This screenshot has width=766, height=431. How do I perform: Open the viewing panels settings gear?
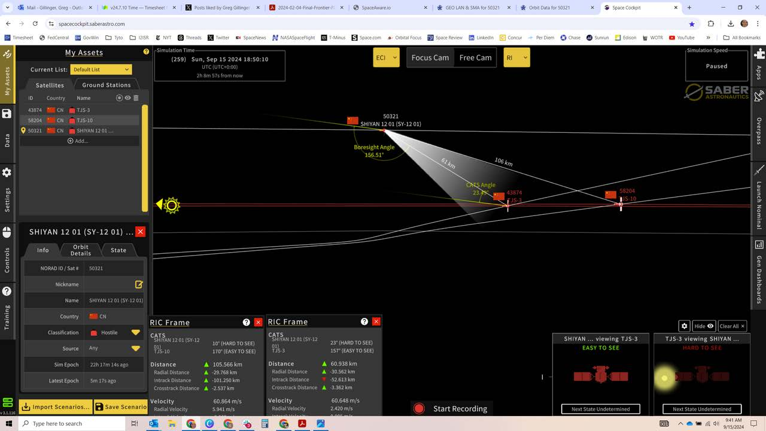pos(685,326)
